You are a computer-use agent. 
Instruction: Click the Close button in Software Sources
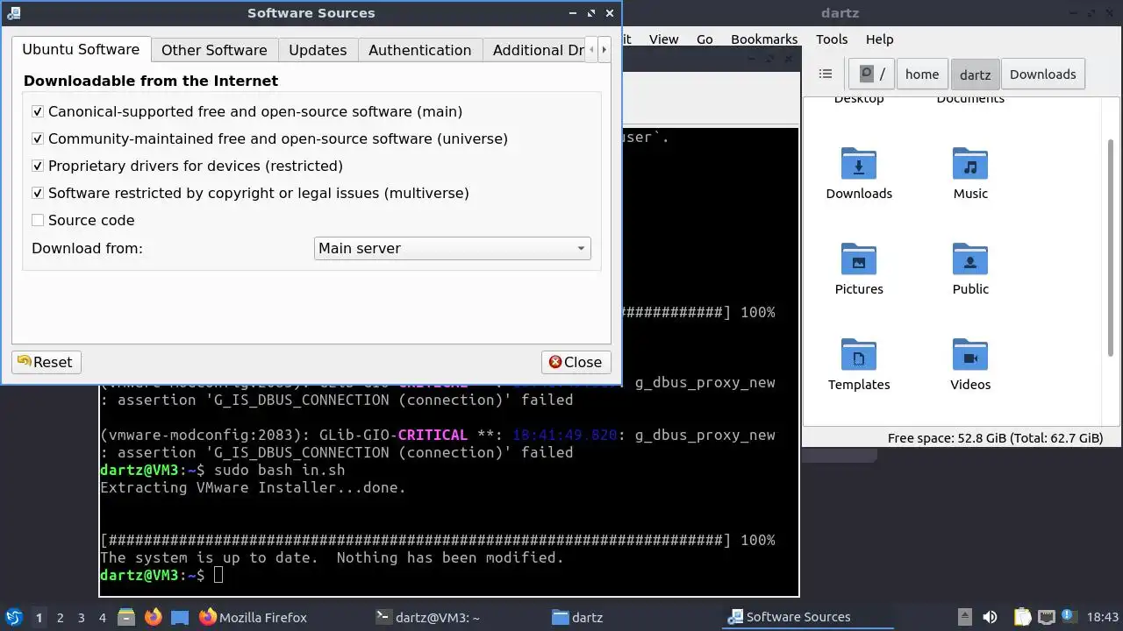coord(576,362)
